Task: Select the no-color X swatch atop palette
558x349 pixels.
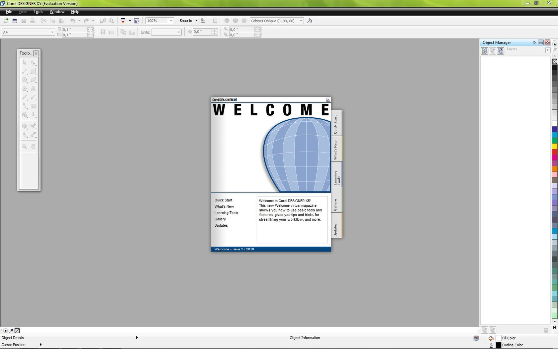Action: click(555, 61)
